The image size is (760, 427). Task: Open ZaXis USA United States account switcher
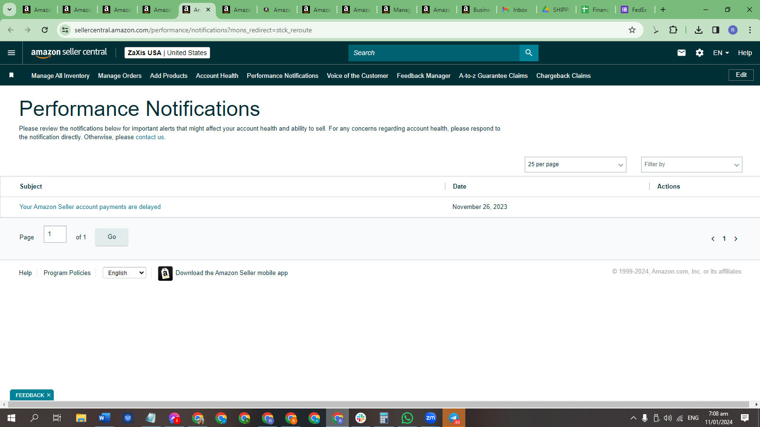167,53
